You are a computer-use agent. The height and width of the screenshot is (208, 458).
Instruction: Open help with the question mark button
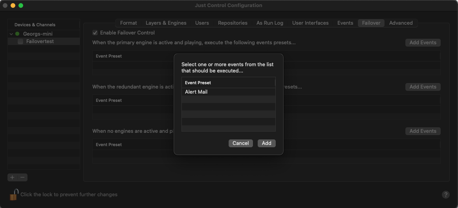point(445,195)
